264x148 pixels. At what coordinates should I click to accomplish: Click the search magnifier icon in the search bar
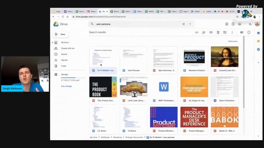pyautogui.click(x=92, y=24)
